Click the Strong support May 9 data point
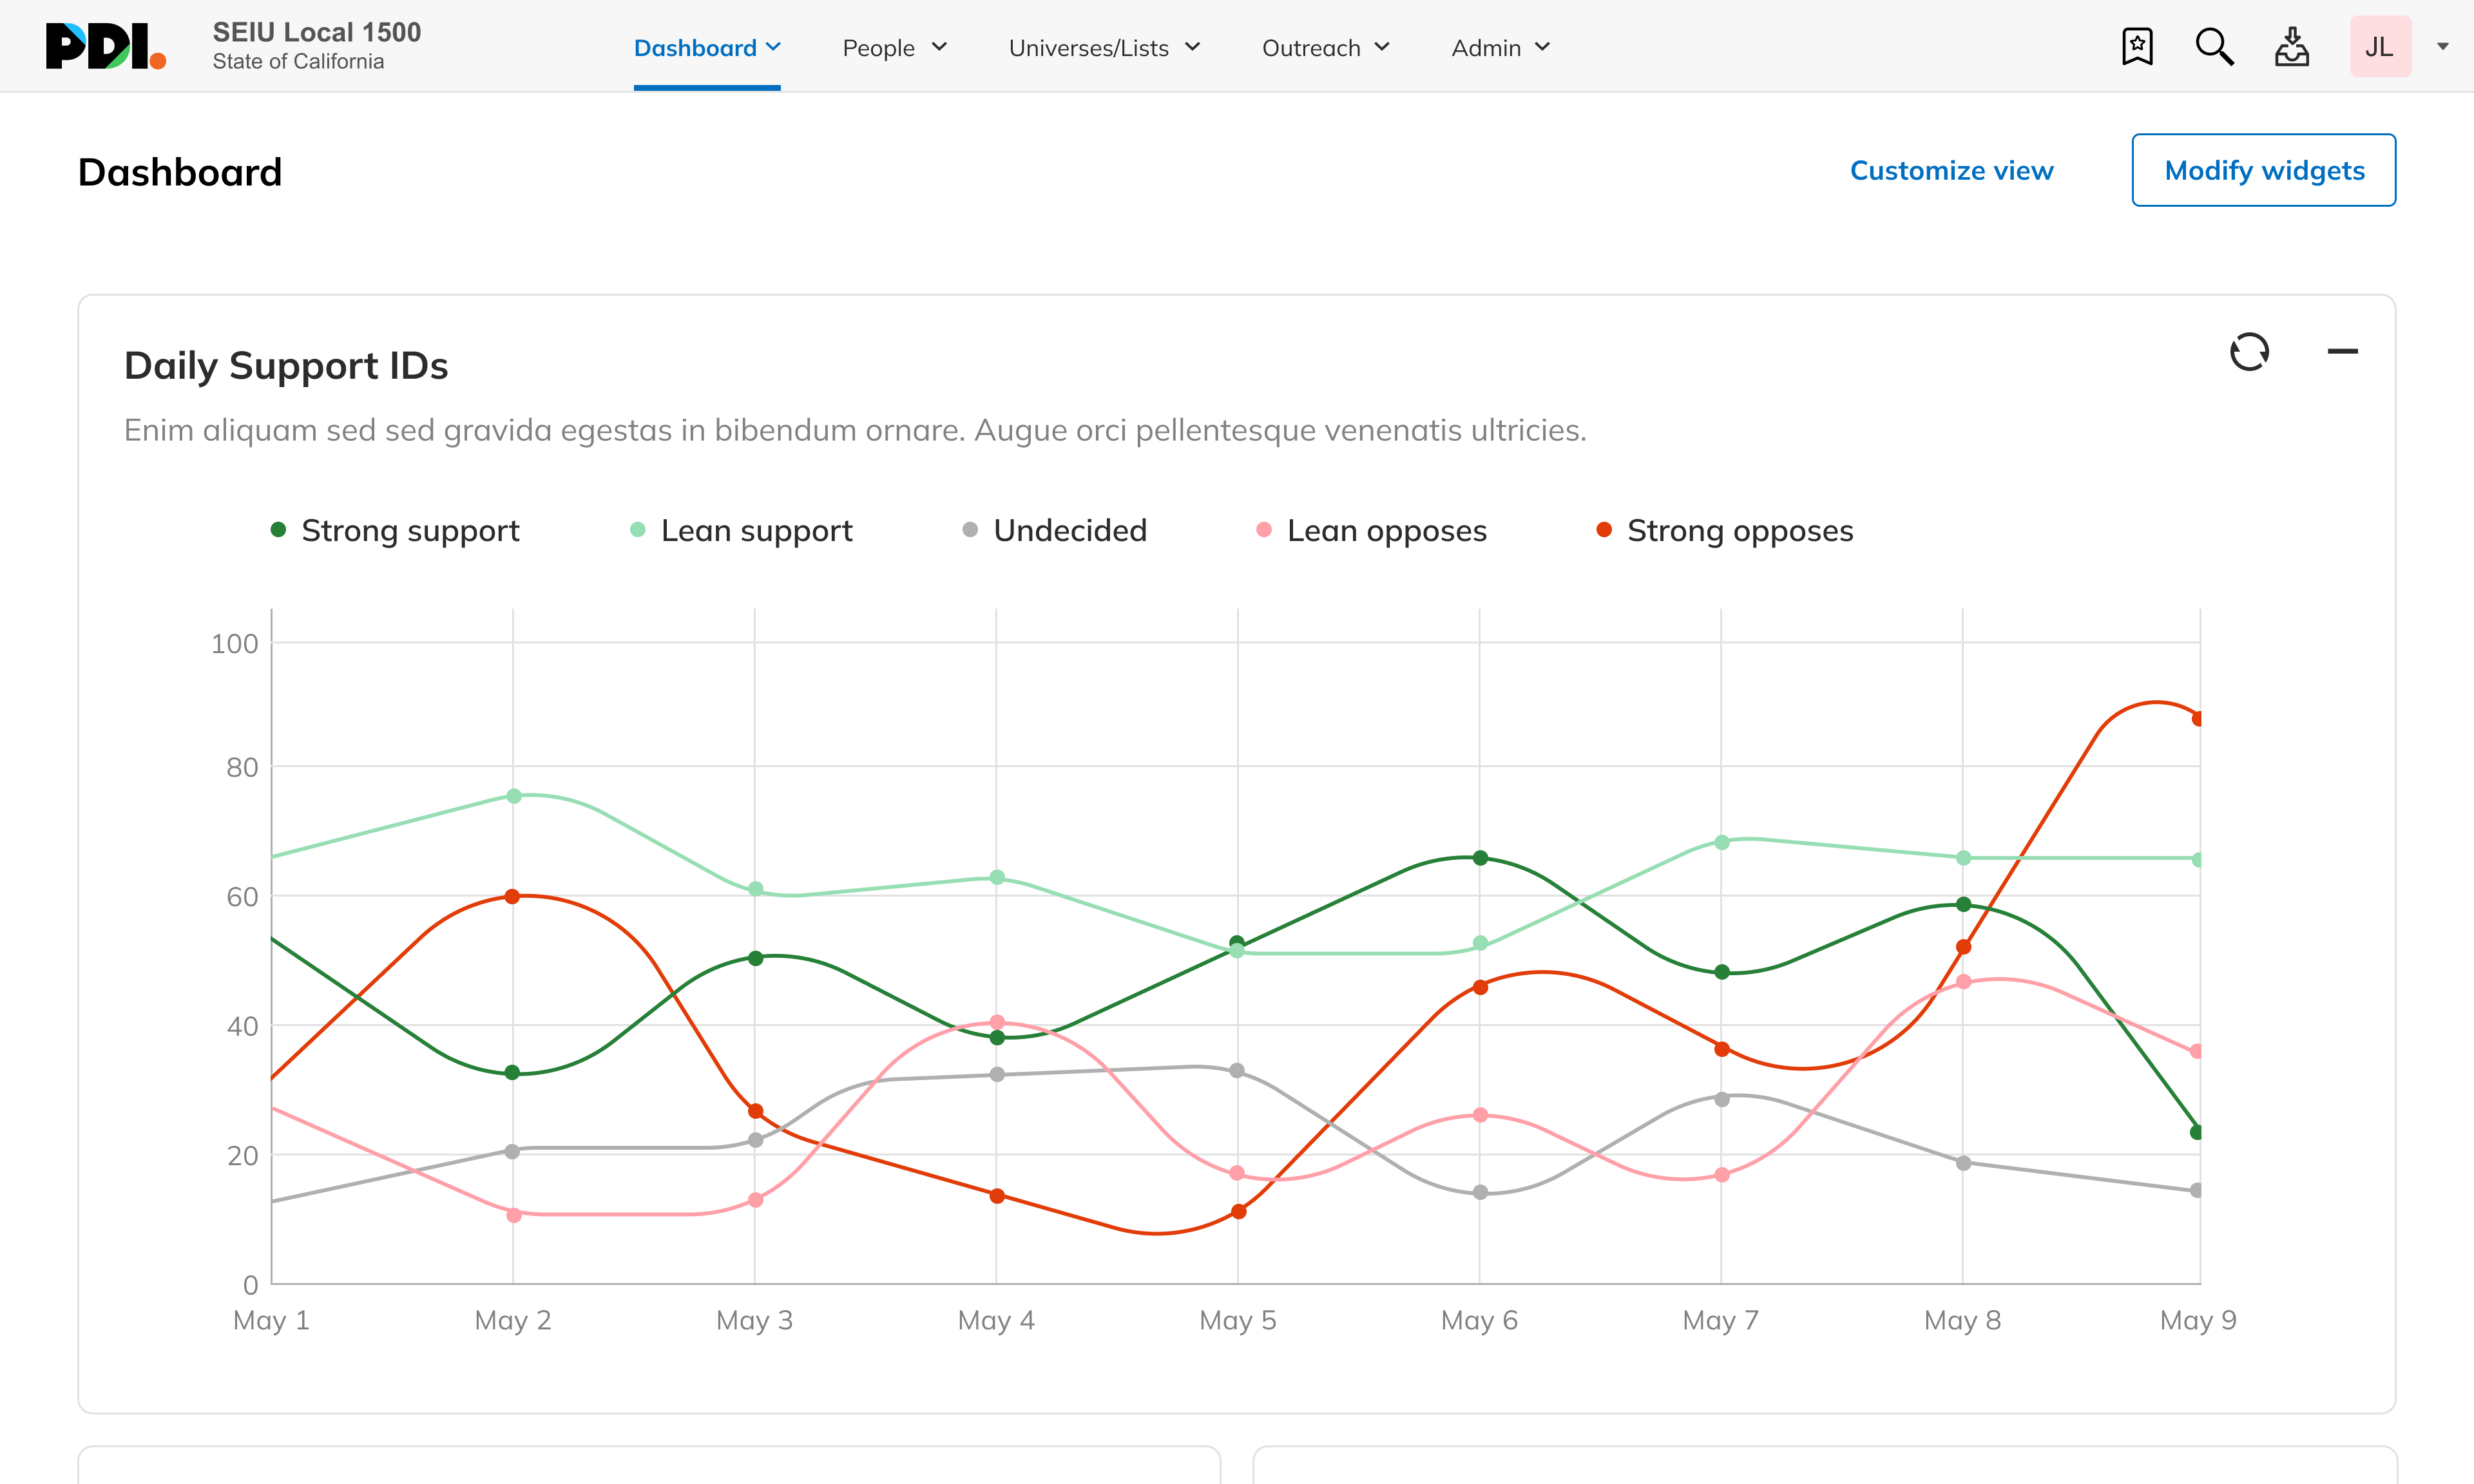Image resolution: width=2474 pixels, height=1484 pixels. pos(2197,1132)
